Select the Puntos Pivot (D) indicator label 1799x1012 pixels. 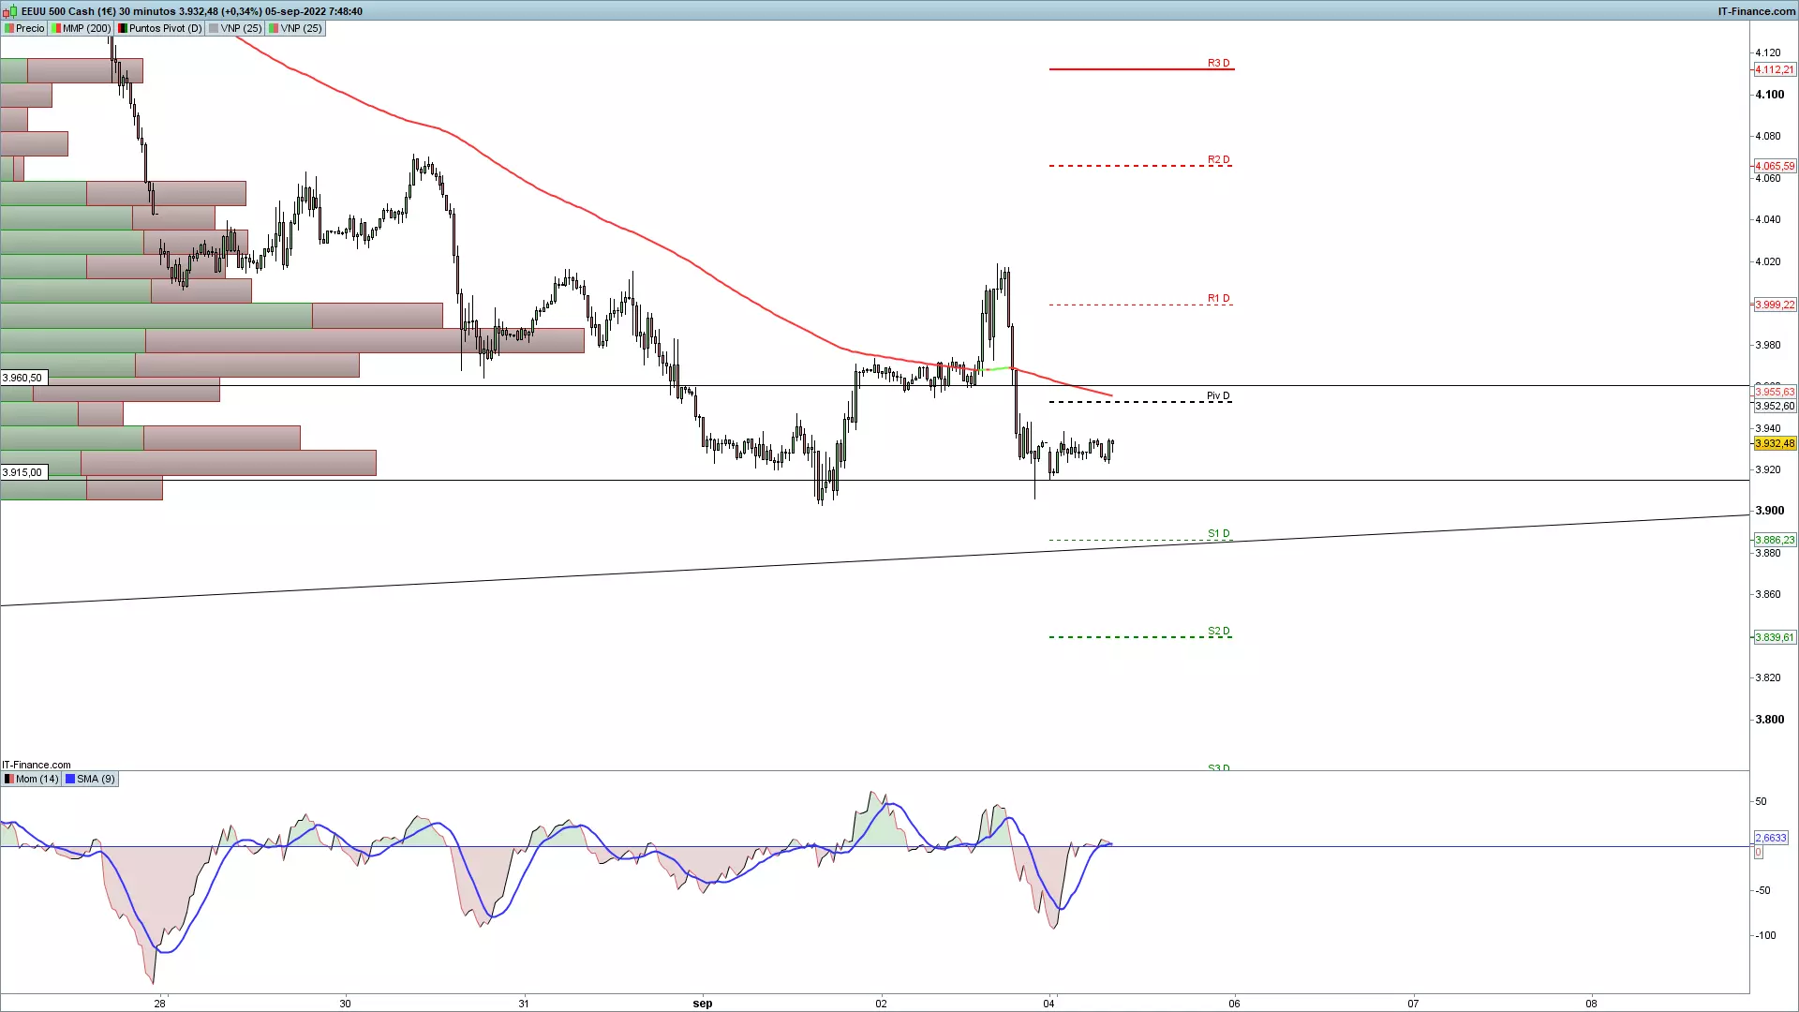coord(160,28)
